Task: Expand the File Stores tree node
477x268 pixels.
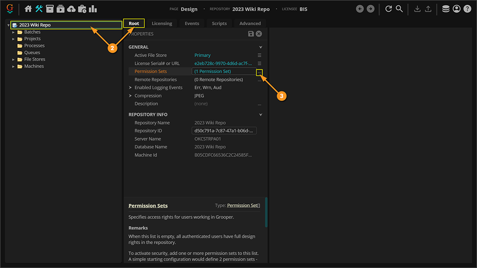Action: pyautogui.click(x=14, y=60)
